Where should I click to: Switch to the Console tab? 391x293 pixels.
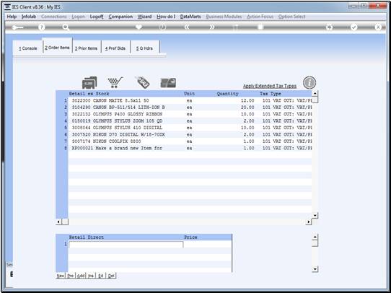click(x=28, y=48)
